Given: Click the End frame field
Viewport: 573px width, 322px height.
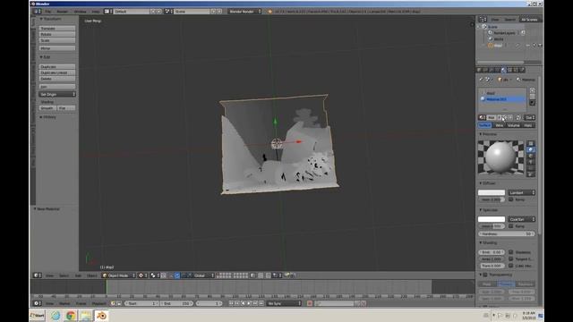Looking at the screenshot, I should 177,303.
